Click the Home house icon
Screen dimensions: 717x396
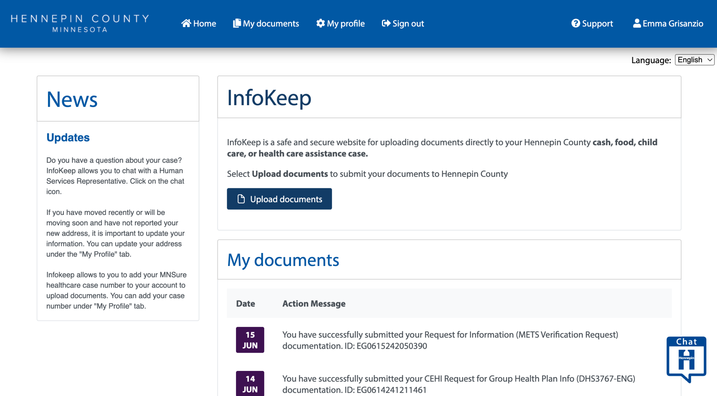186,23
